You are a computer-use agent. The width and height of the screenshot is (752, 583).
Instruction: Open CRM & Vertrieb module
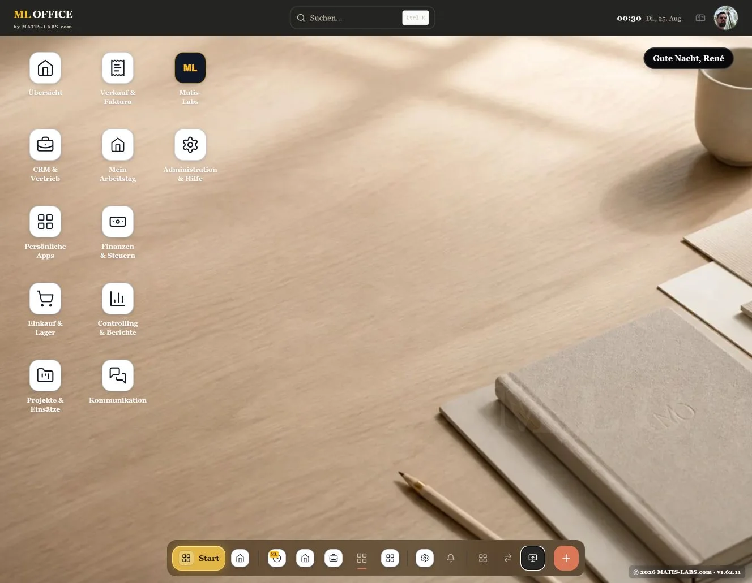[45, 145]
